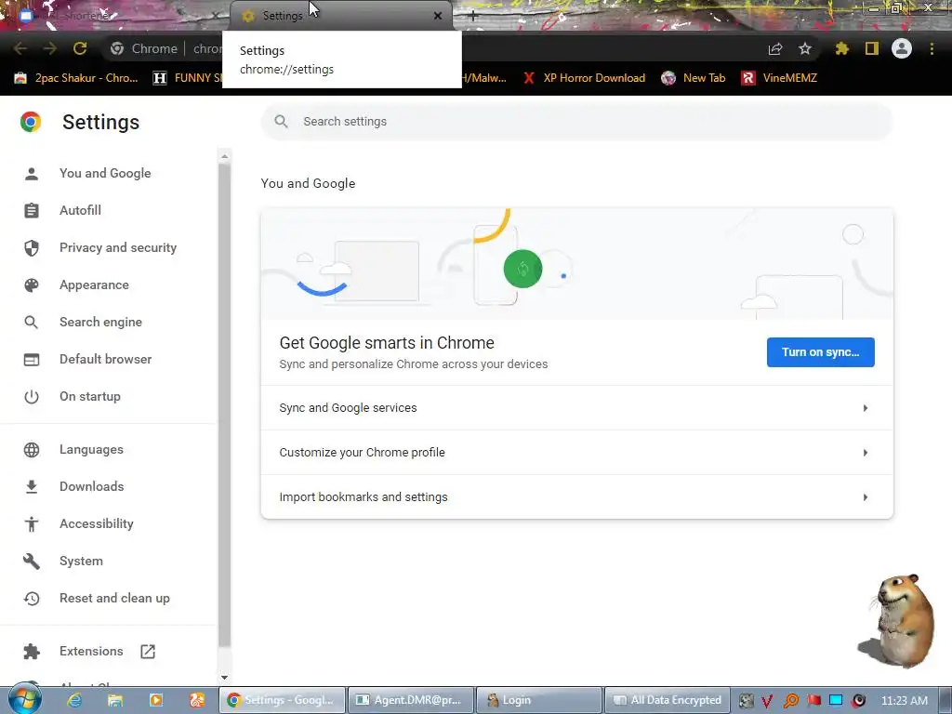
Task: Click the red flag tray icon
Action: pyautogui.click(x=813, y=701)
